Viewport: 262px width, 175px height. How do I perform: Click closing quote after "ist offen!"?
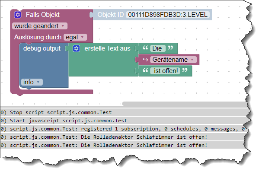coord(185,71)
